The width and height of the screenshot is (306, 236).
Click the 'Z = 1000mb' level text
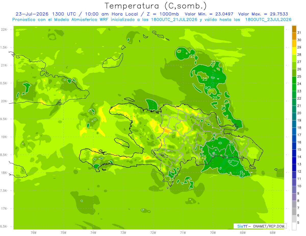pyautogui.click(x=163, y=14)
